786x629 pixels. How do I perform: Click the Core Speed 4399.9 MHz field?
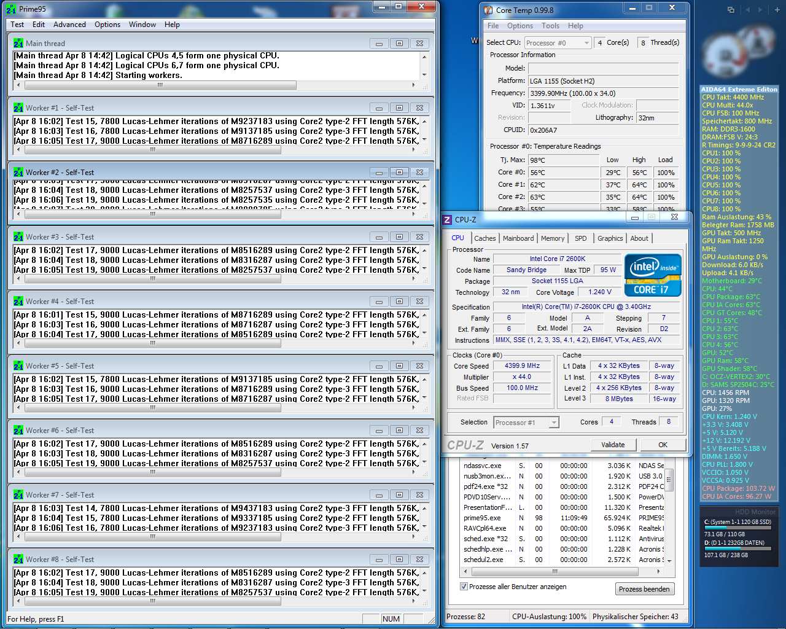pyautogui.click(x=522, y=366)
